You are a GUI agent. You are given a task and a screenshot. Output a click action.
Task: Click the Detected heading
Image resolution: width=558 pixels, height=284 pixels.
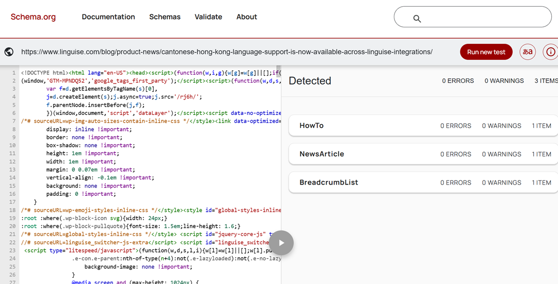pos(310,81)
